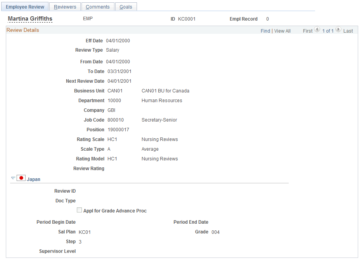Navigate using the First link

[x=307, y=31]
